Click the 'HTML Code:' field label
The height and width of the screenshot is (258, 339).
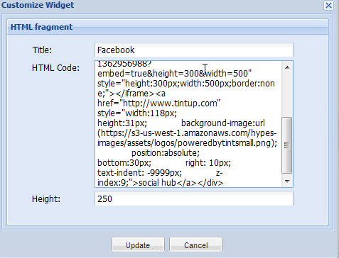55,68
